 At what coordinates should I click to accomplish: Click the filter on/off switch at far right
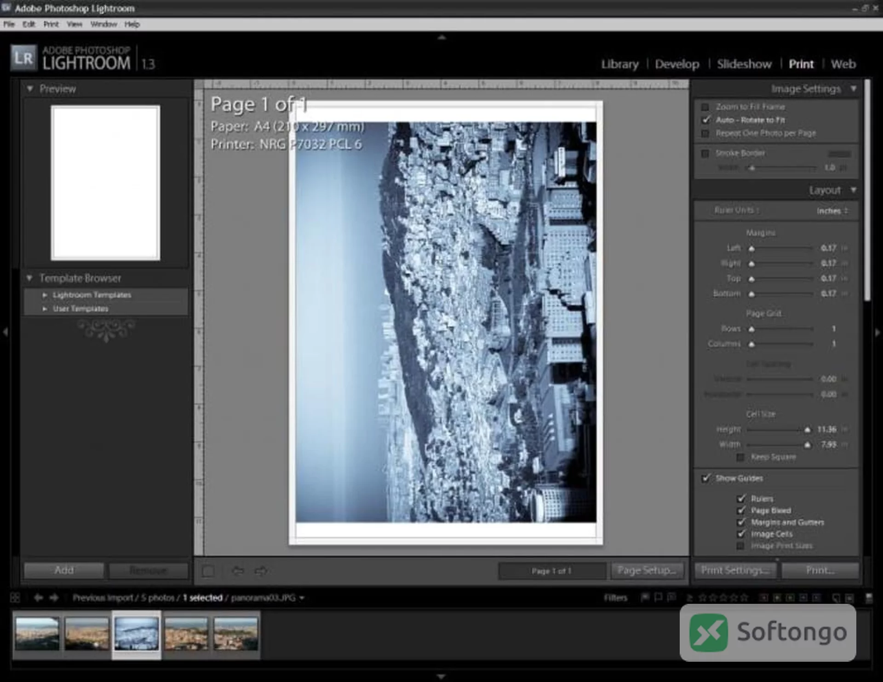point(869,597)
